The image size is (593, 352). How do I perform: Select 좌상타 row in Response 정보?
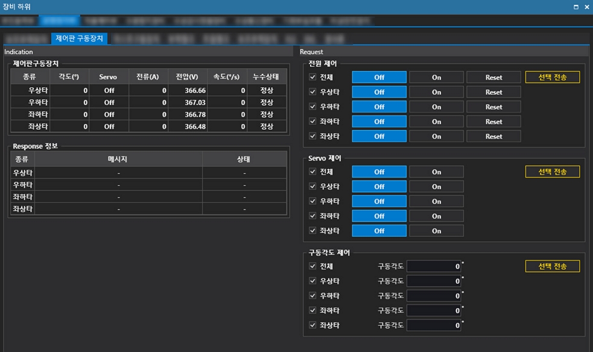click(148, 209)
